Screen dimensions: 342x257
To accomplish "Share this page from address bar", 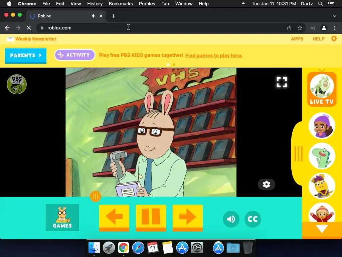I will click(289, 28).
